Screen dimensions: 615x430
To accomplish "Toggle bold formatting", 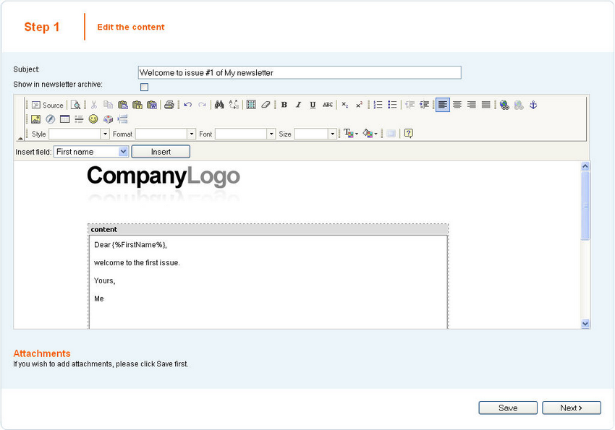I will tap(284, 105).
